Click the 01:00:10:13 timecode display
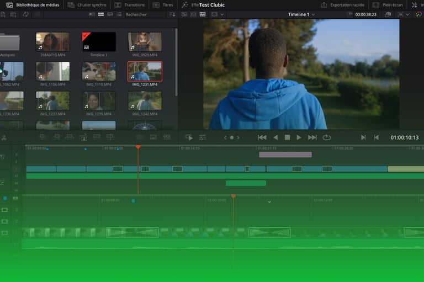424x282 pixels. point(404,137)
